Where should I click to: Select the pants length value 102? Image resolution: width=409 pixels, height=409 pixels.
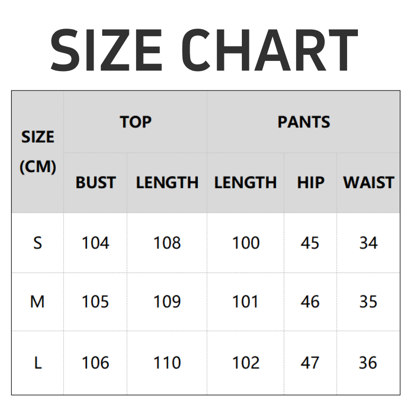245,363
